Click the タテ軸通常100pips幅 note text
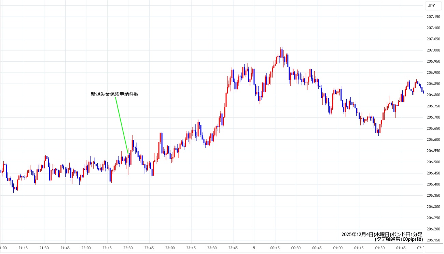The image size is (444, 254). pos(399,239)
